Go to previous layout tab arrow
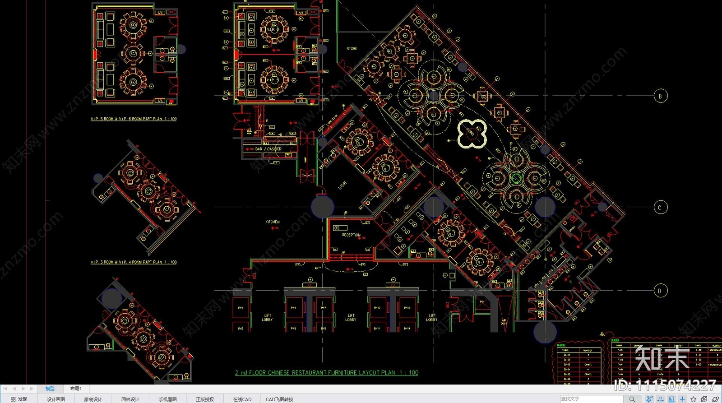Viewport: 722px width, 403px height. (14, 389)
